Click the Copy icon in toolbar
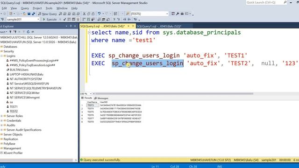 click(89, 14)
